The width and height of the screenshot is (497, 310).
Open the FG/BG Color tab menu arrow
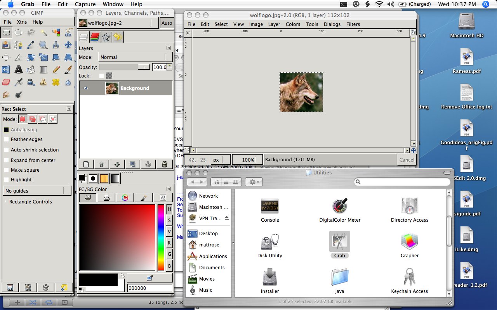pyautogui.click(x=169, y=189)
